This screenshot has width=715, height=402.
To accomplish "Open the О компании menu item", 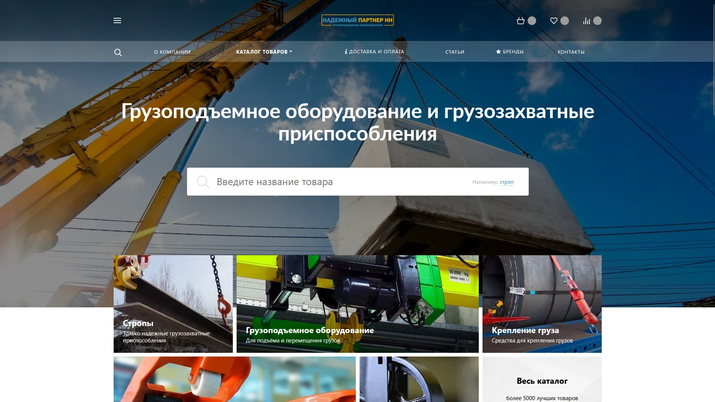I will click(173, 52).
